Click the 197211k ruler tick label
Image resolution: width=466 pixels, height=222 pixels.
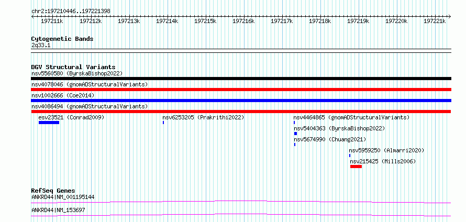52,21
